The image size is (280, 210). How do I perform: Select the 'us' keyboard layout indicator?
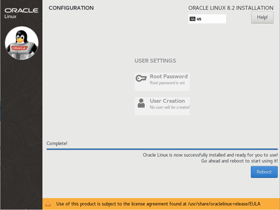click(x=199, y=19)
